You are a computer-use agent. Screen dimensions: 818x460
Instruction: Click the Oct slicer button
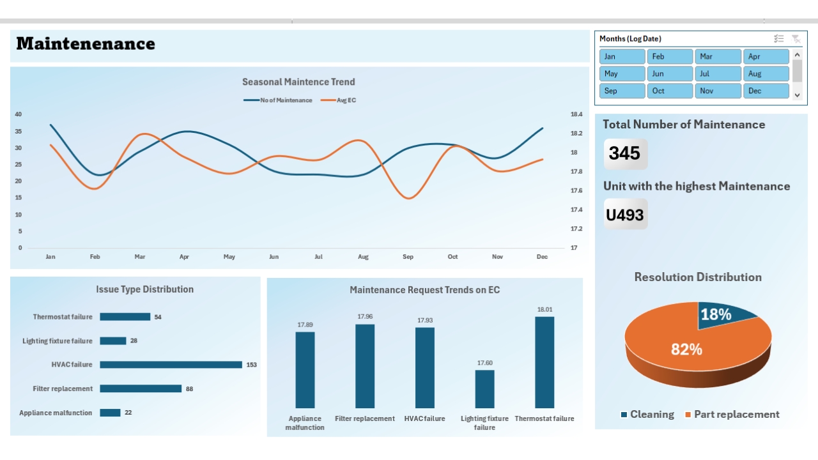pyautogui.click(x=670, y=91)
